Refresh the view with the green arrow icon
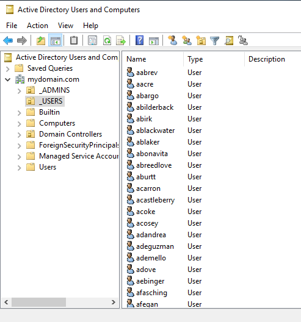 click(107, 40)
